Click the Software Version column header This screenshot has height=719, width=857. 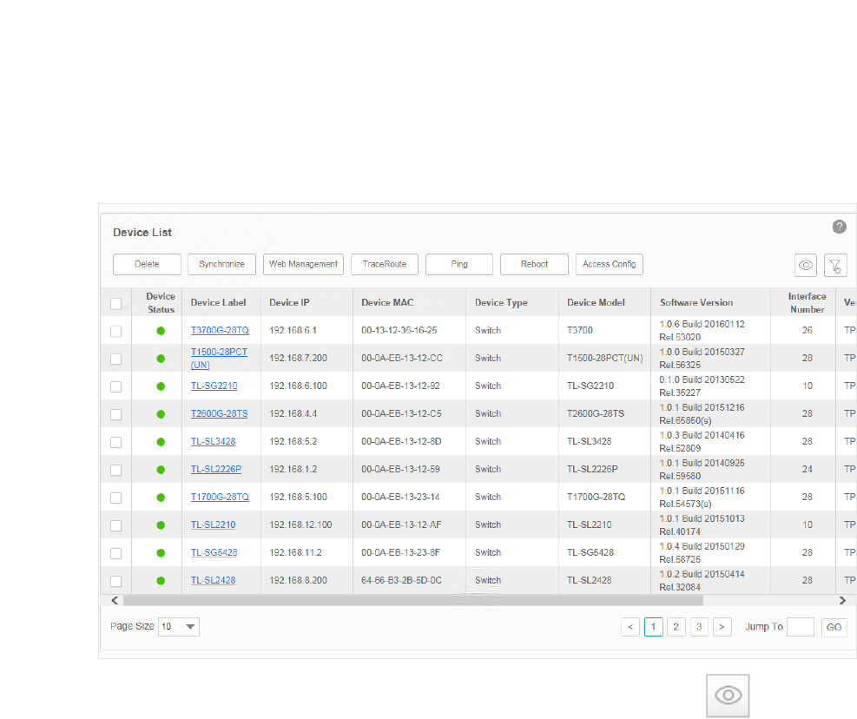pos(696,303)
